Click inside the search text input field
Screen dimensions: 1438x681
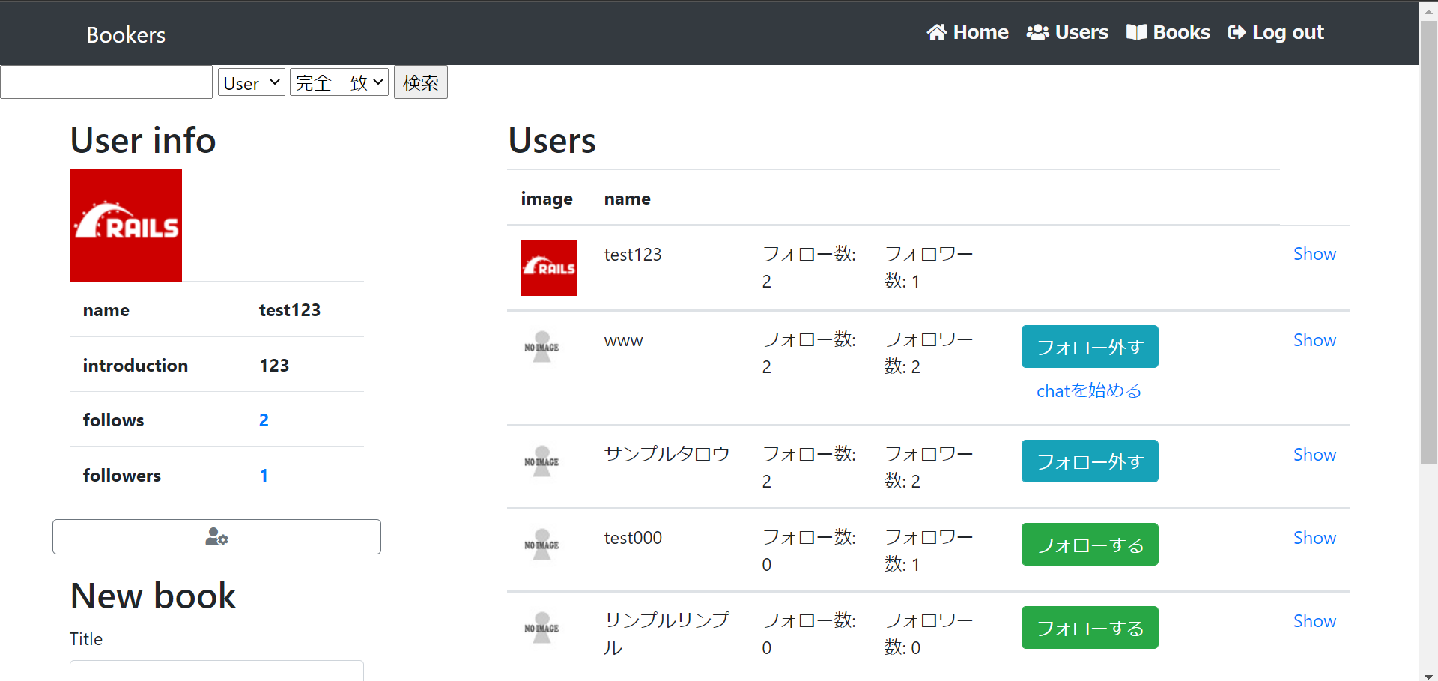(105, 82)
